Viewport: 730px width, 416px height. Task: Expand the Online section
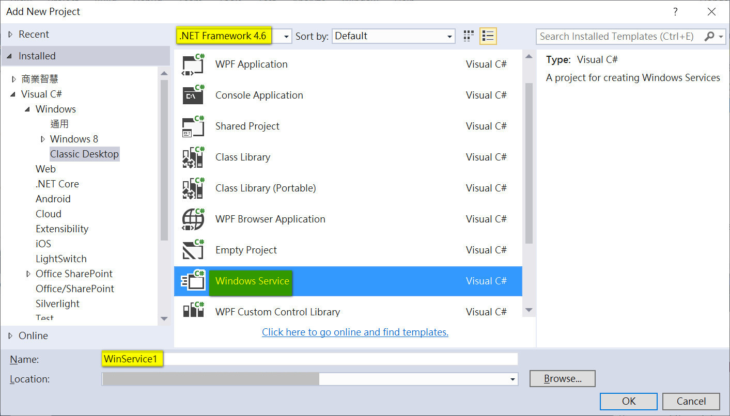click(x=10, y=336)
